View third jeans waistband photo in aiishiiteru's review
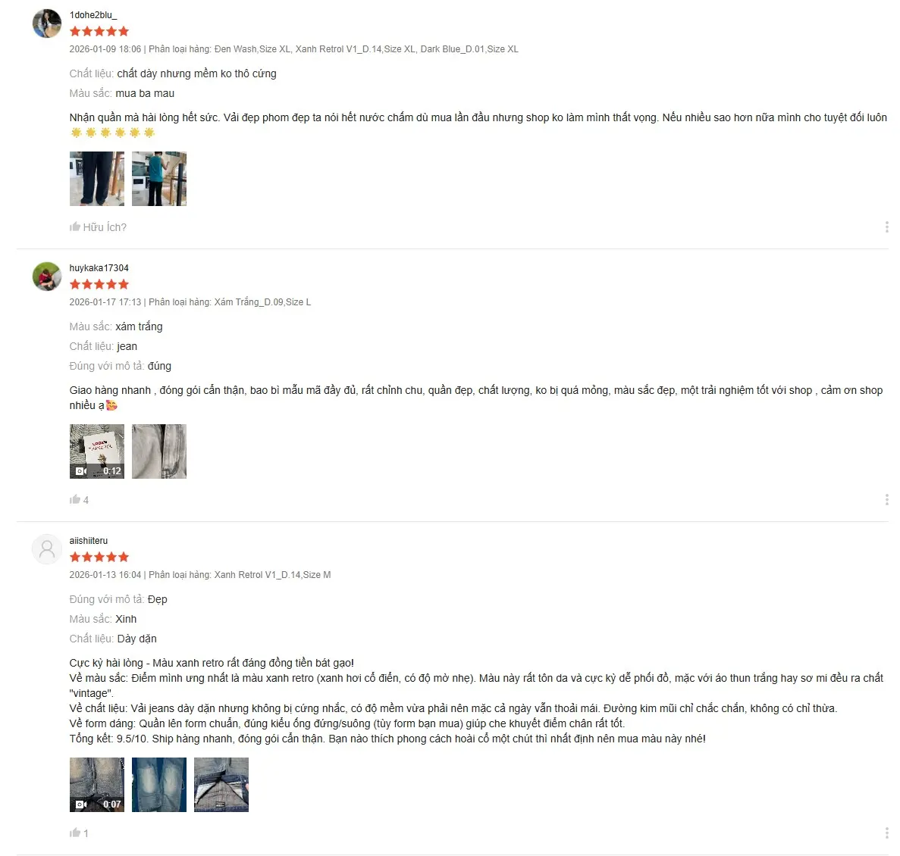900x856 pixels. (221, 784)
